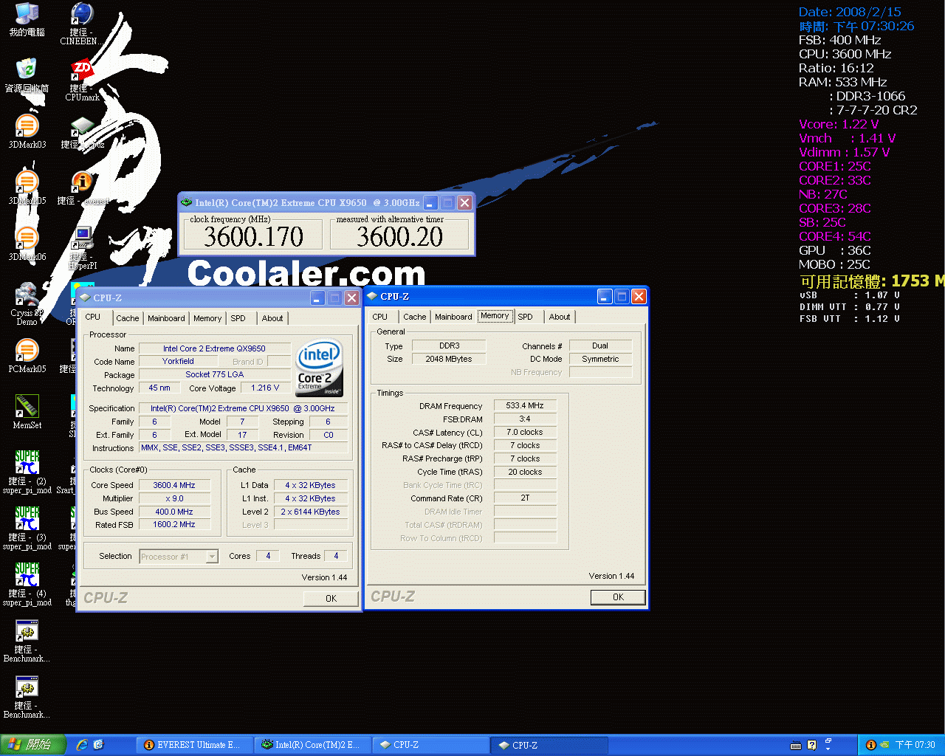Launch the CPUmark shortcut icon
Image resolution: width=945 pixels, height=756 pixels.
tap(82, 80)
